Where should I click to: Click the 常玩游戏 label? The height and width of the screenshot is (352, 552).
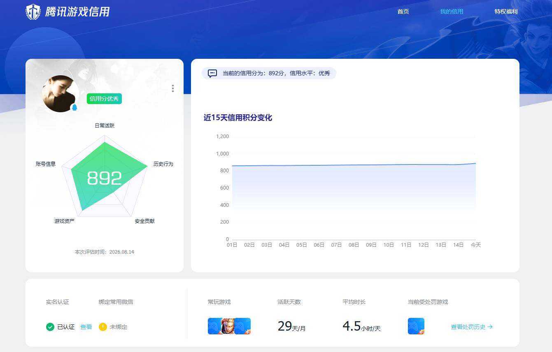(x=219, y=302)
